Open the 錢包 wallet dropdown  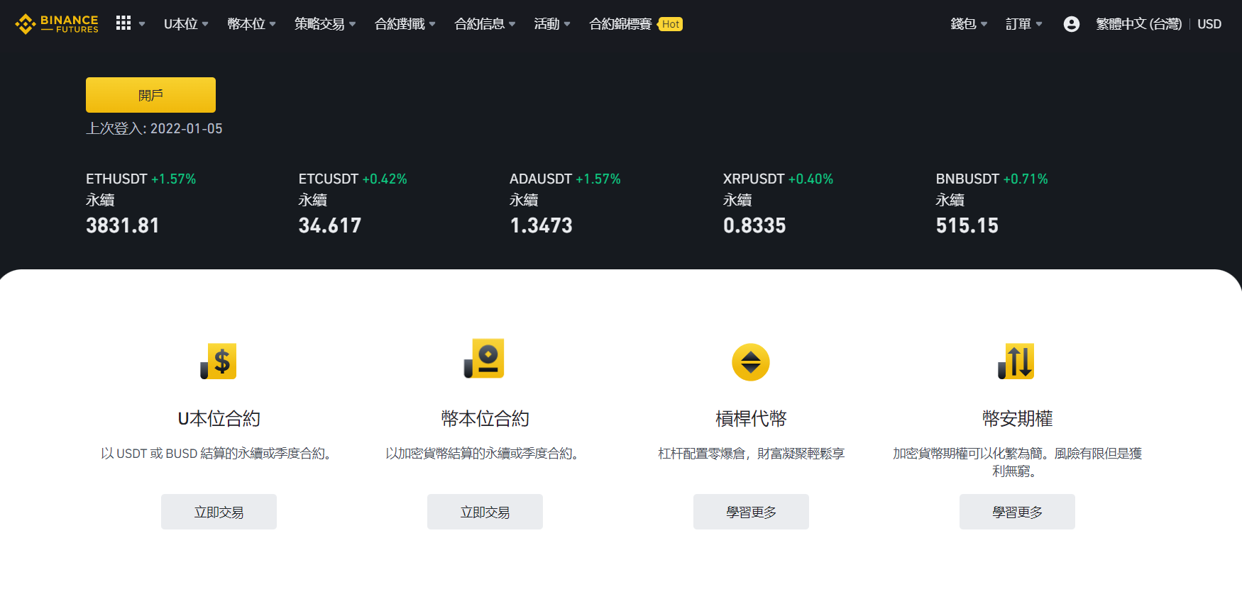(x=969, y=24)
